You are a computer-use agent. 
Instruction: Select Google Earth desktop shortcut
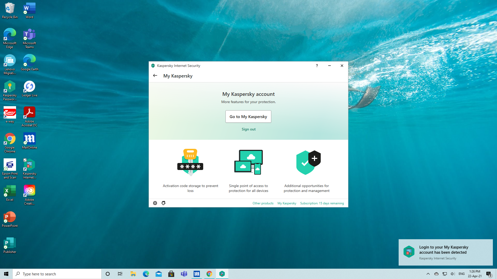30,63
